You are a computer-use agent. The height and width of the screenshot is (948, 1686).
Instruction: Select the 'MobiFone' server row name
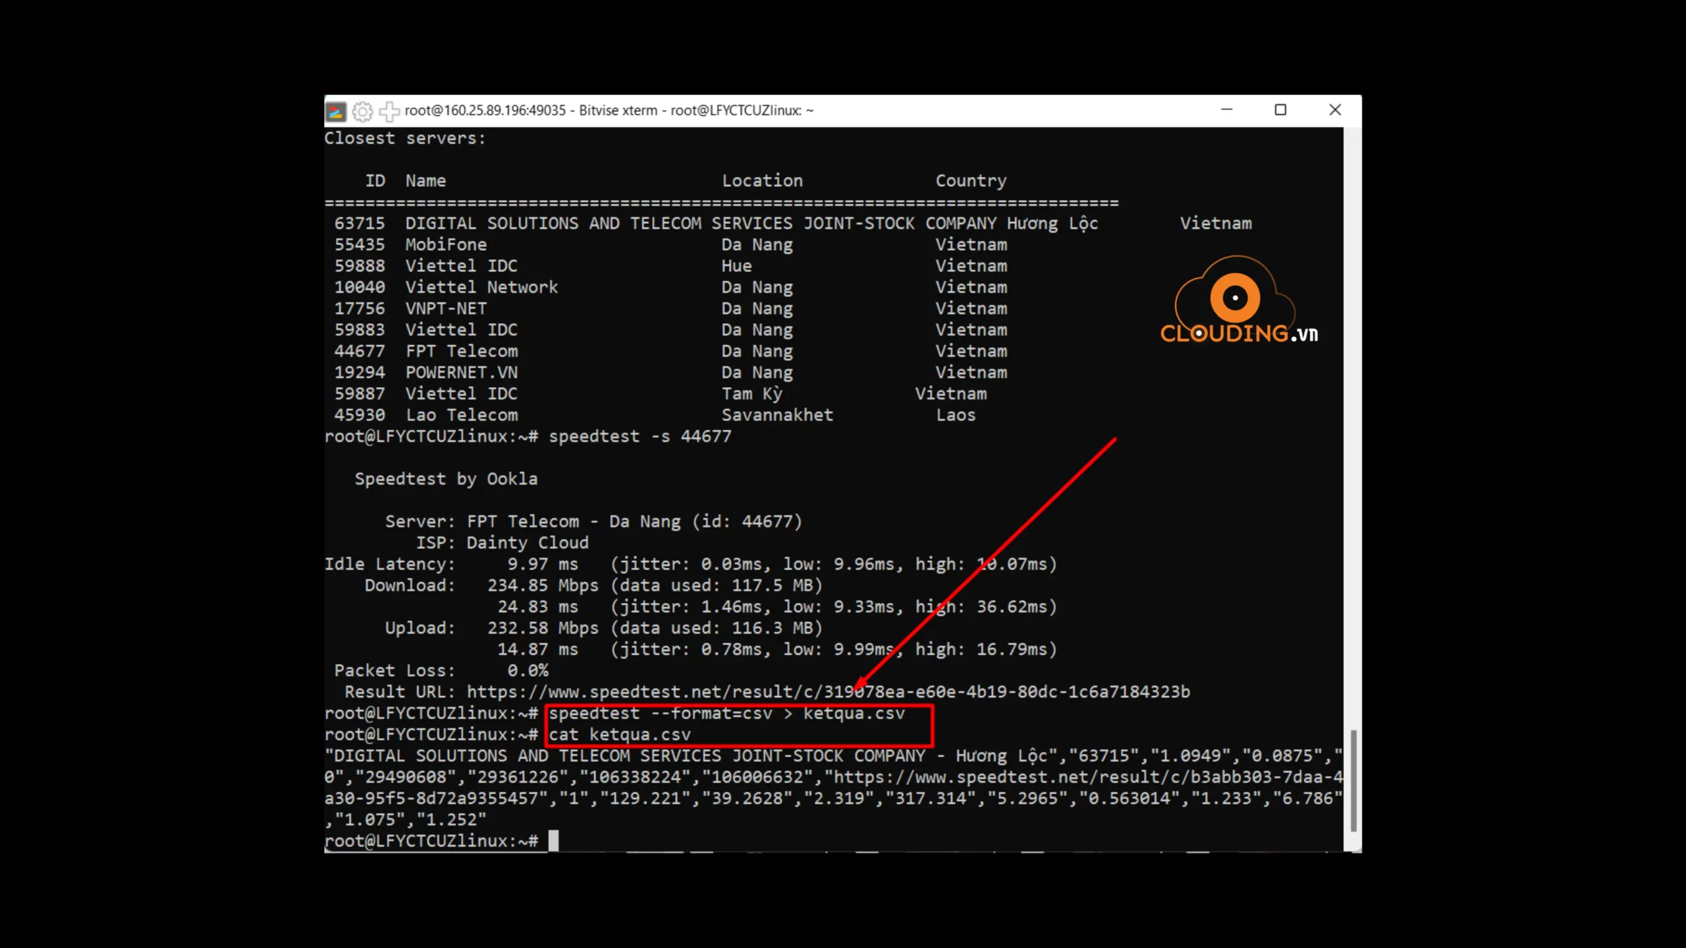tap(446, 244)
